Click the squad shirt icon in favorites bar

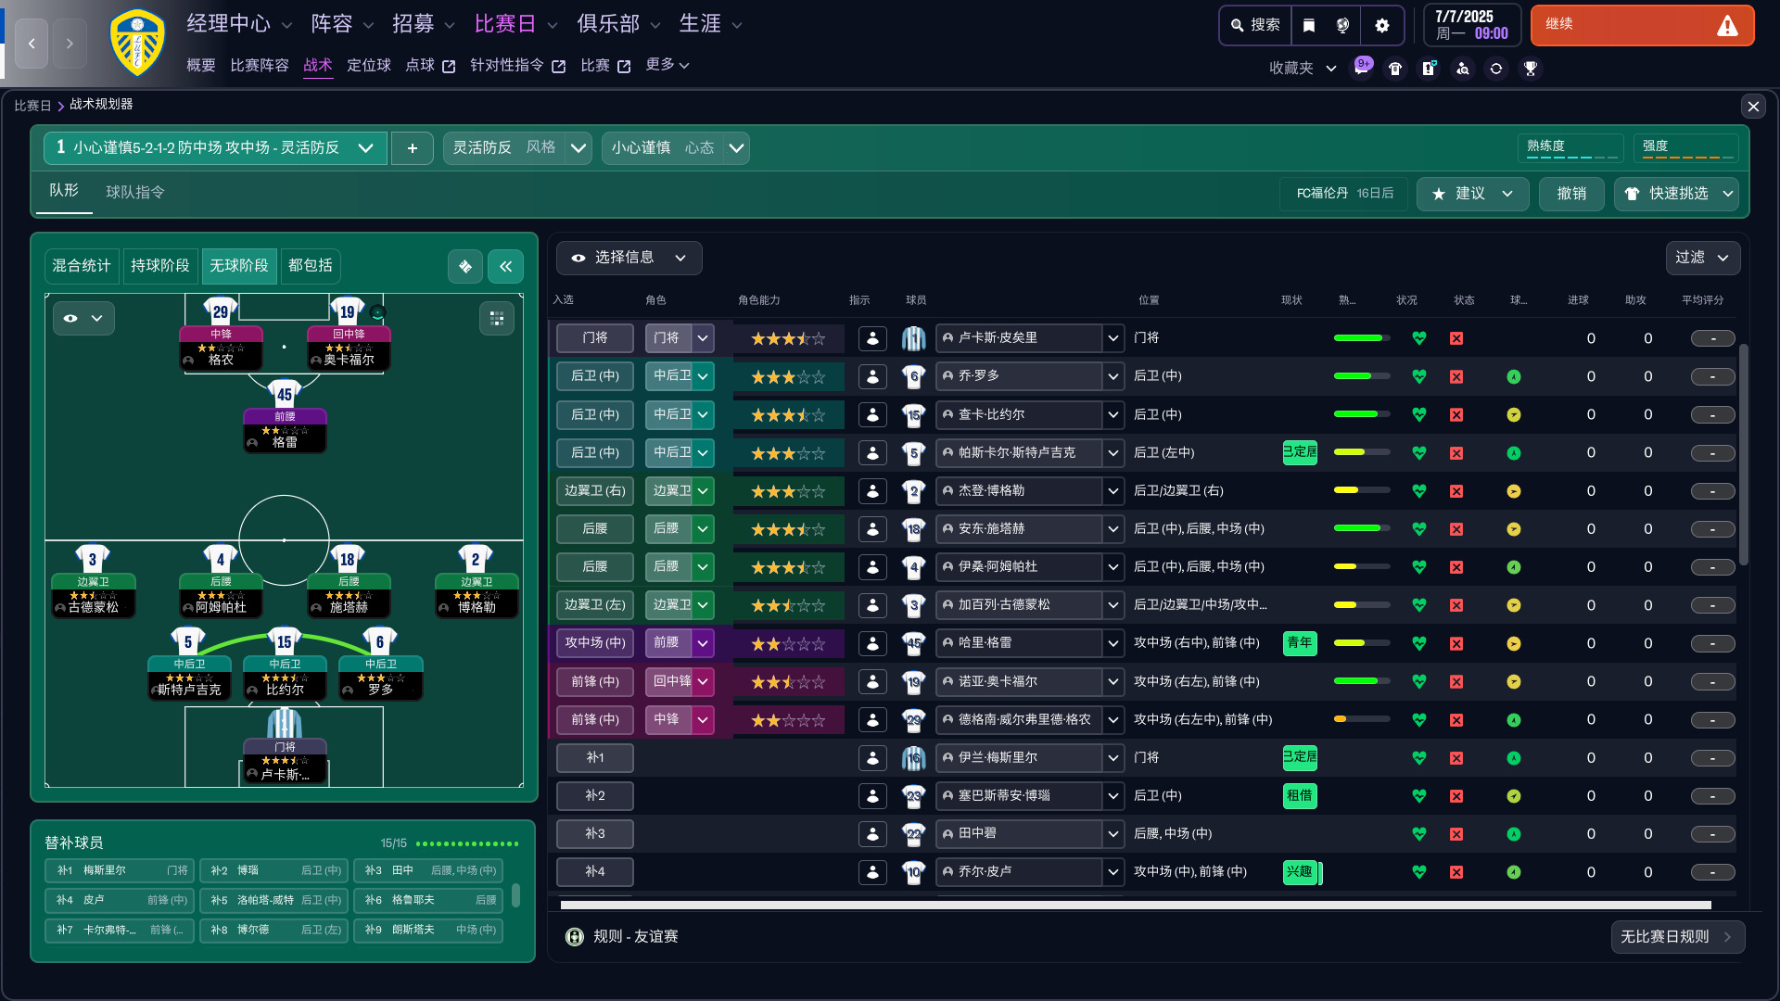point(1395,69)
